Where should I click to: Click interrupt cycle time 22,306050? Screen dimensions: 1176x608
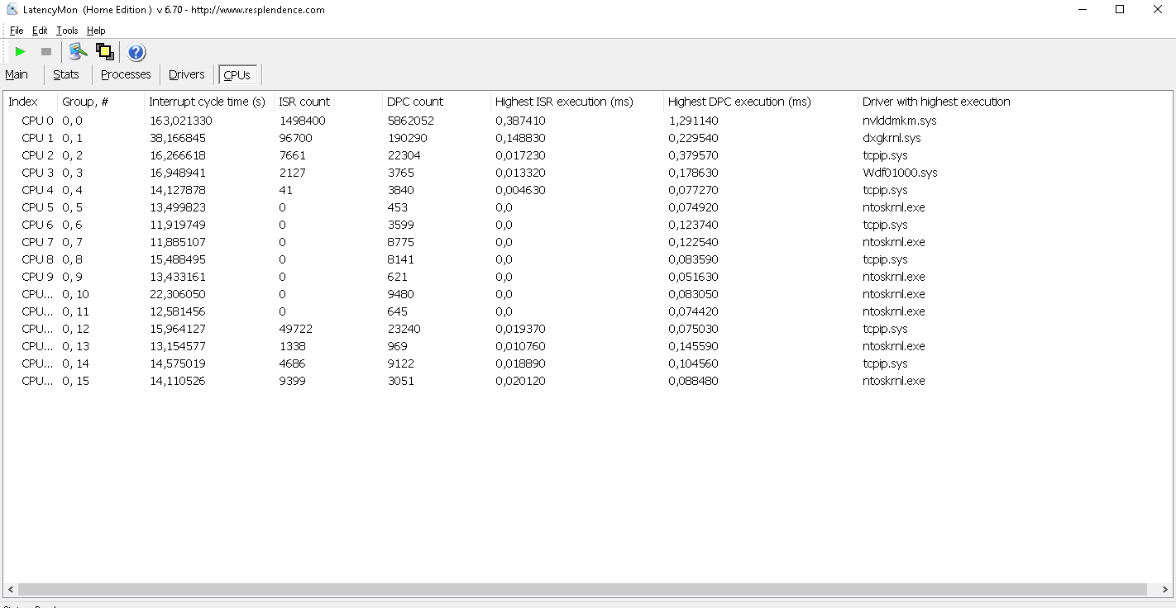[x=177, y=294]
